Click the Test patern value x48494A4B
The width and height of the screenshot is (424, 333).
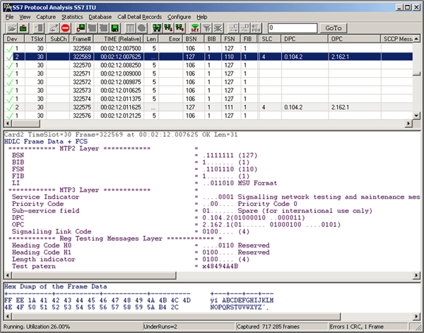click(x=220, y=266)
